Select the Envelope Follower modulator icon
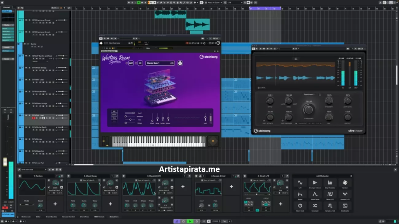 coord(315,182)
